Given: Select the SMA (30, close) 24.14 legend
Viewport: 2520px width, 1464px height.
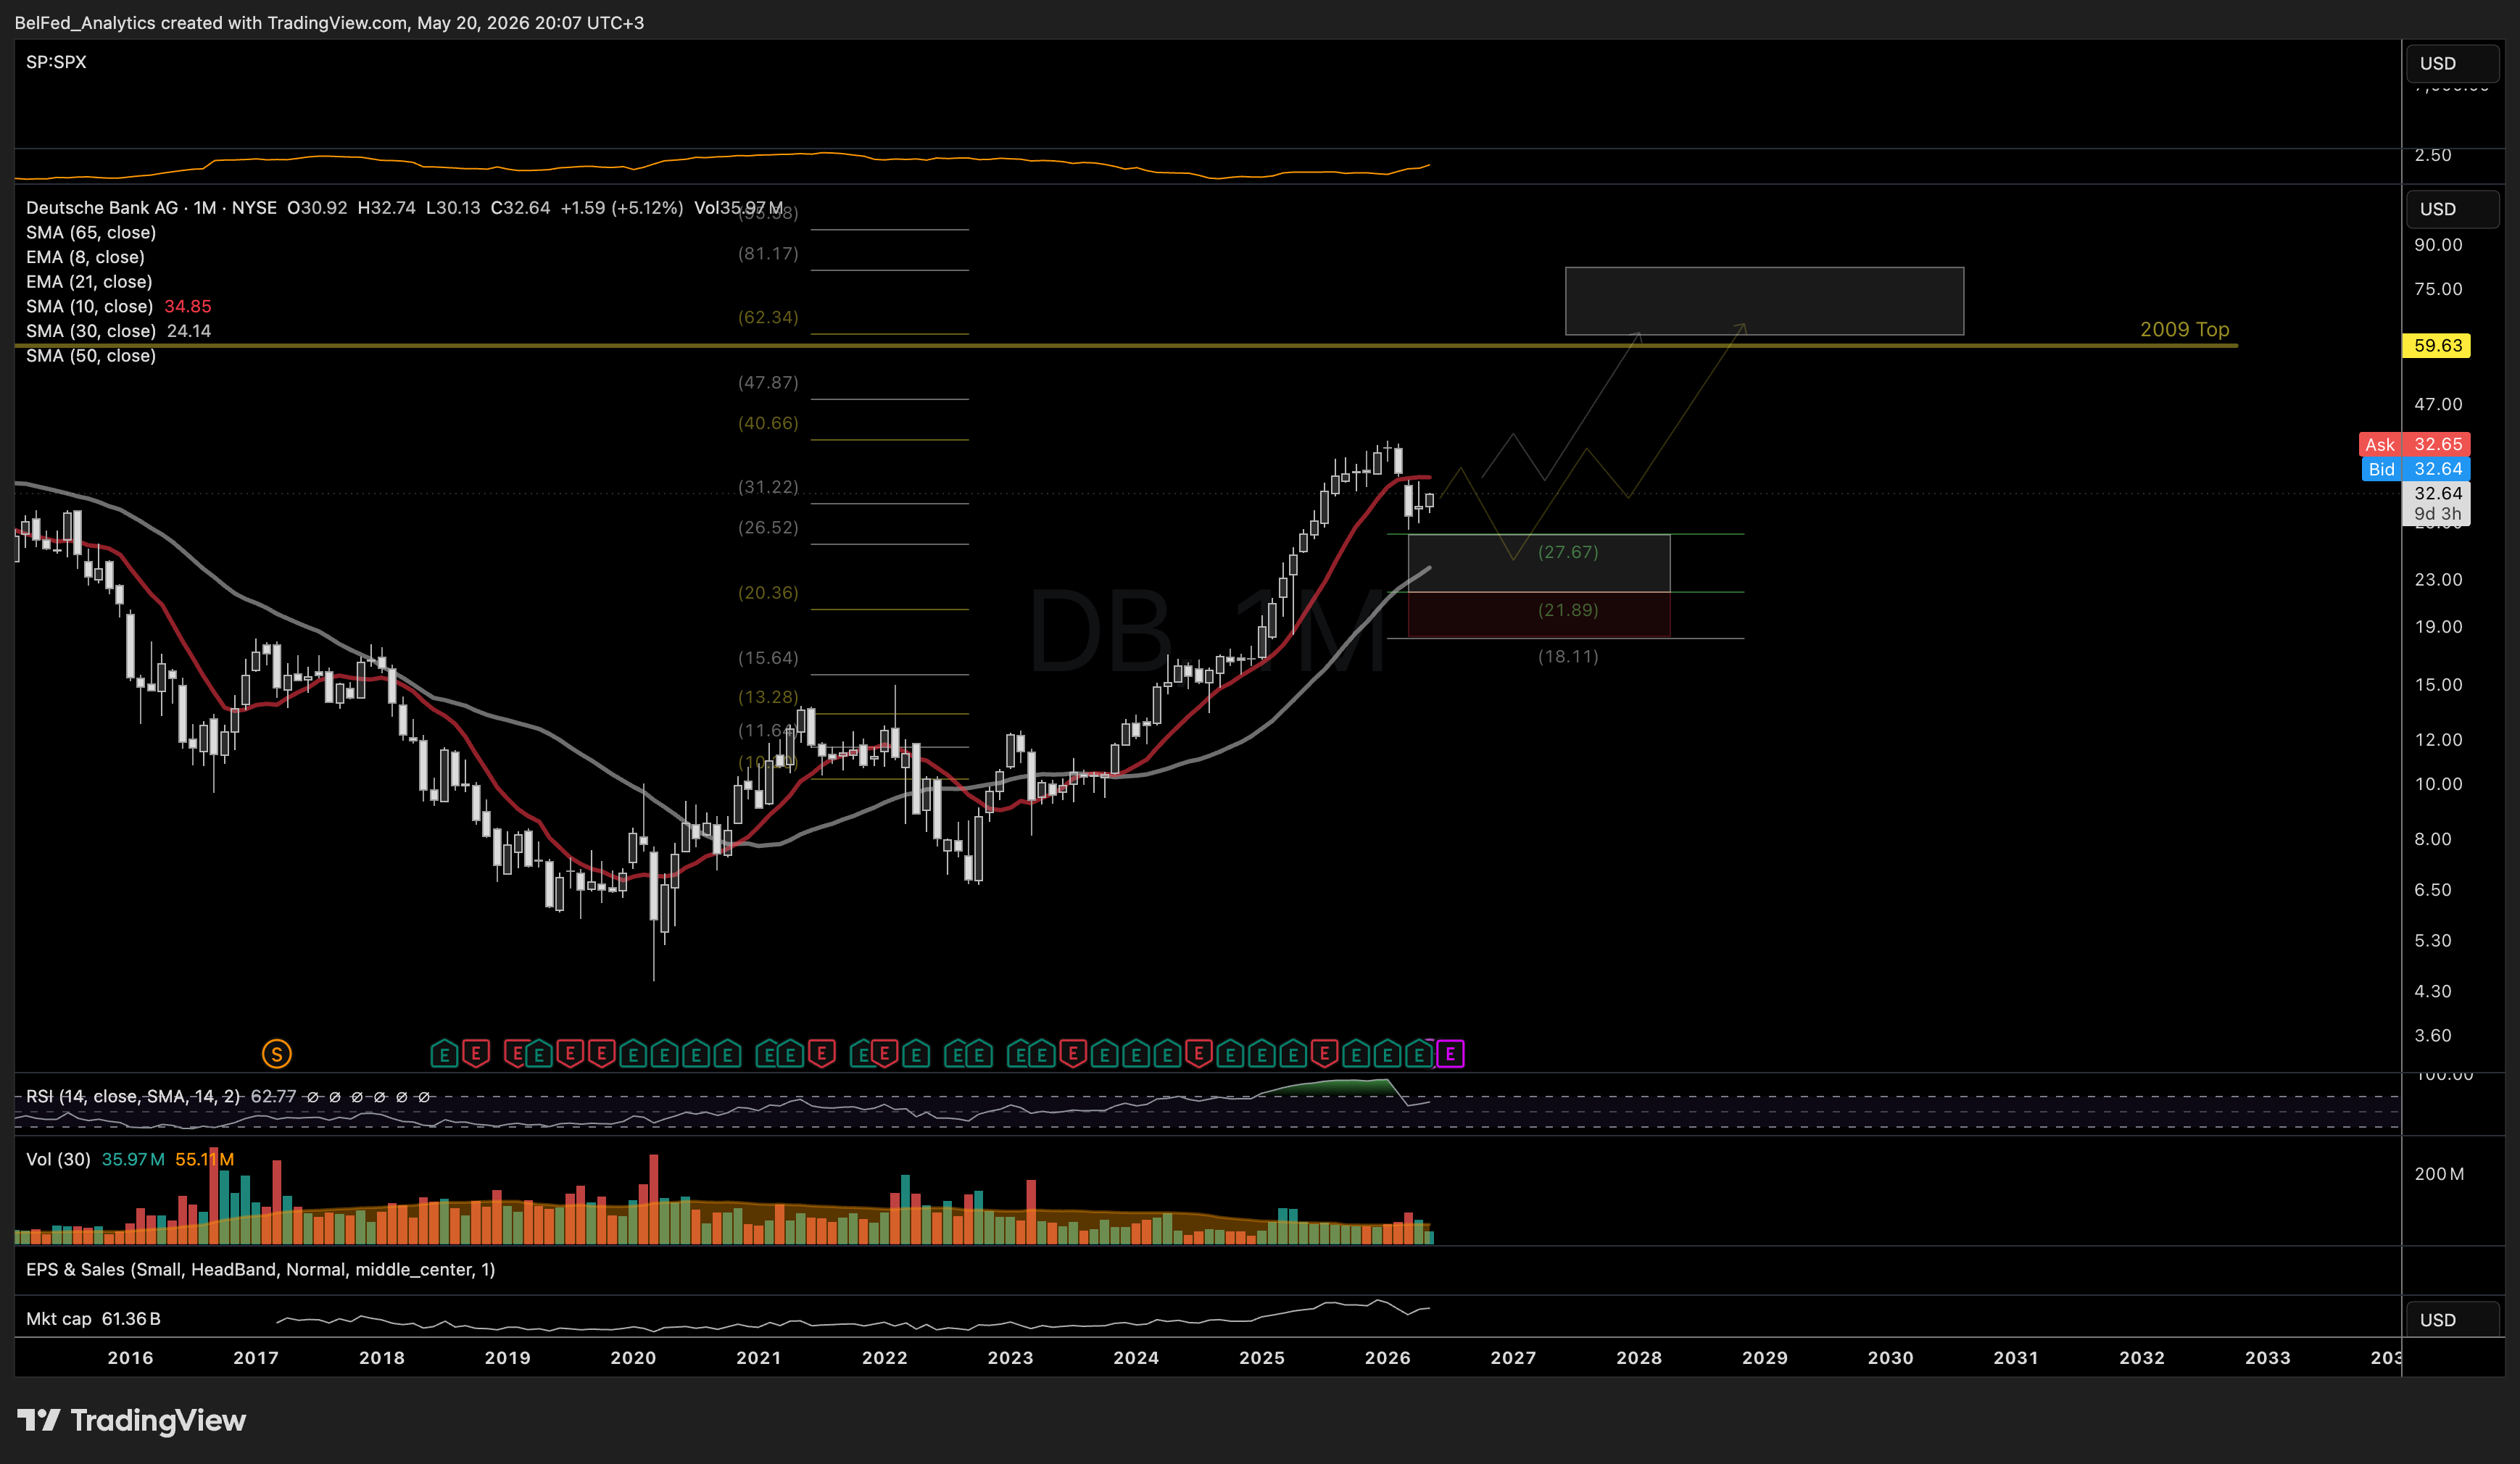Looking at the screenshot, I should (x=118, y=331).
